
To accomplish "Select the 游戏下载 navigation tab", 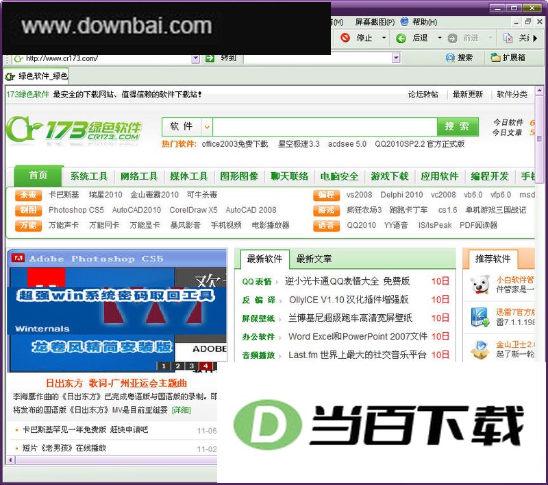I will tap(389, 176).
